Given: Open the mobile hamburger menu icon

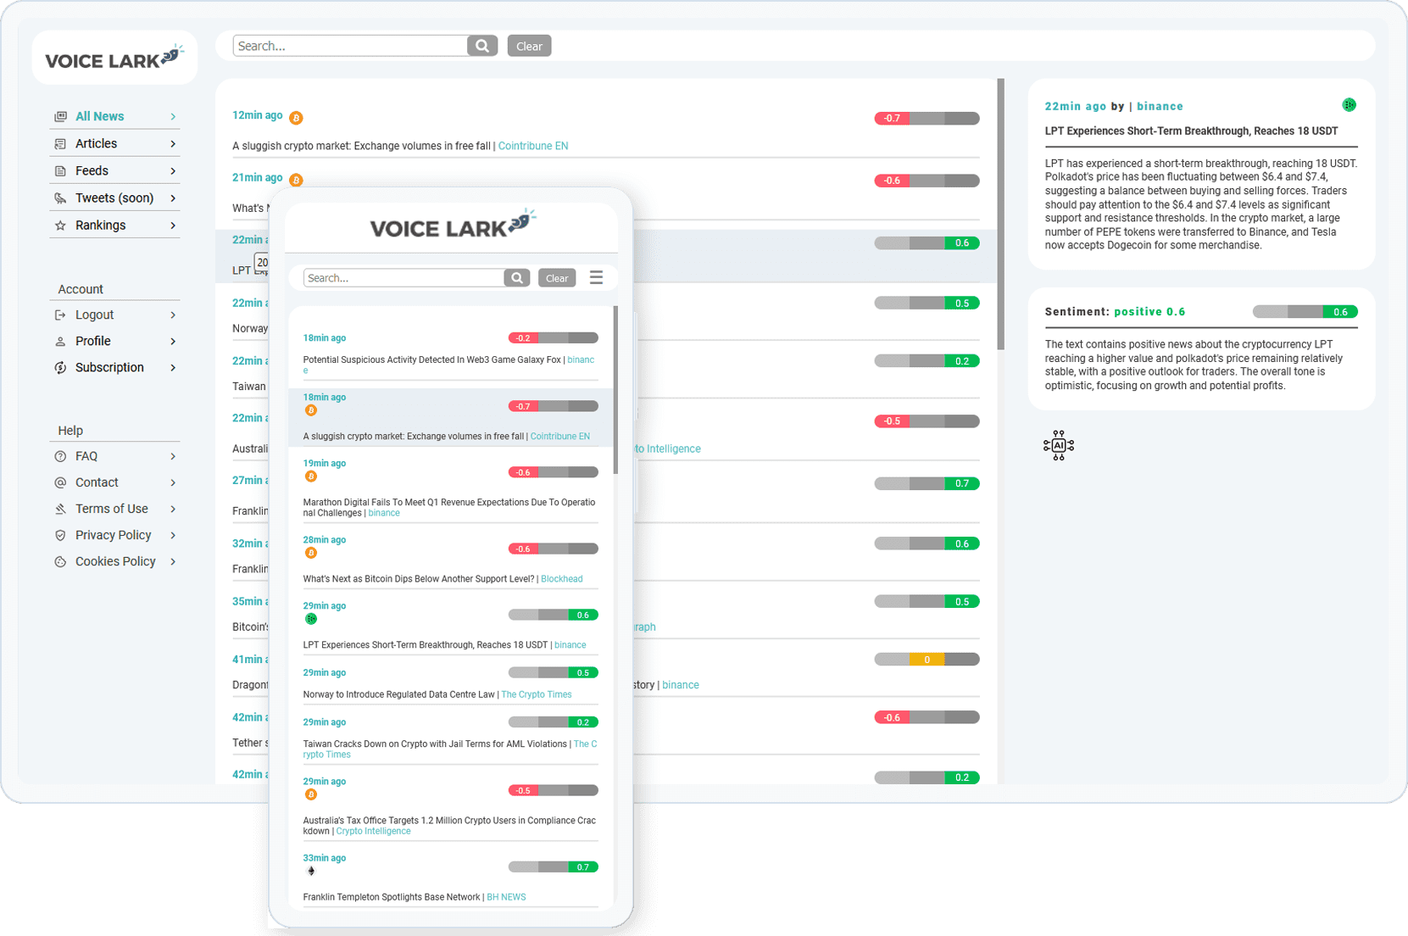Looking at the screenshot, I should (596, 277).
